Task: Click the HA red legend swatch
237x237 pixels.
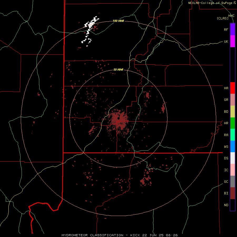Action: click(233, 88)
